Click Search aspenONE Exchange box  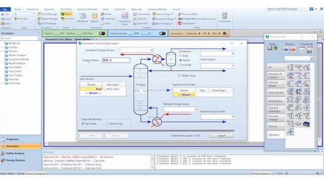(288, 9)
